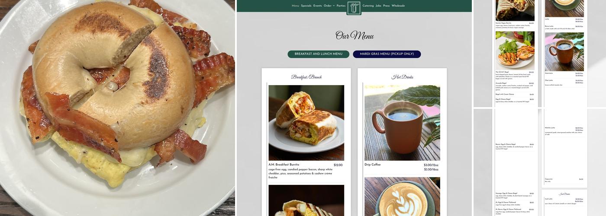Click the latte art photo

coord(402,197)
